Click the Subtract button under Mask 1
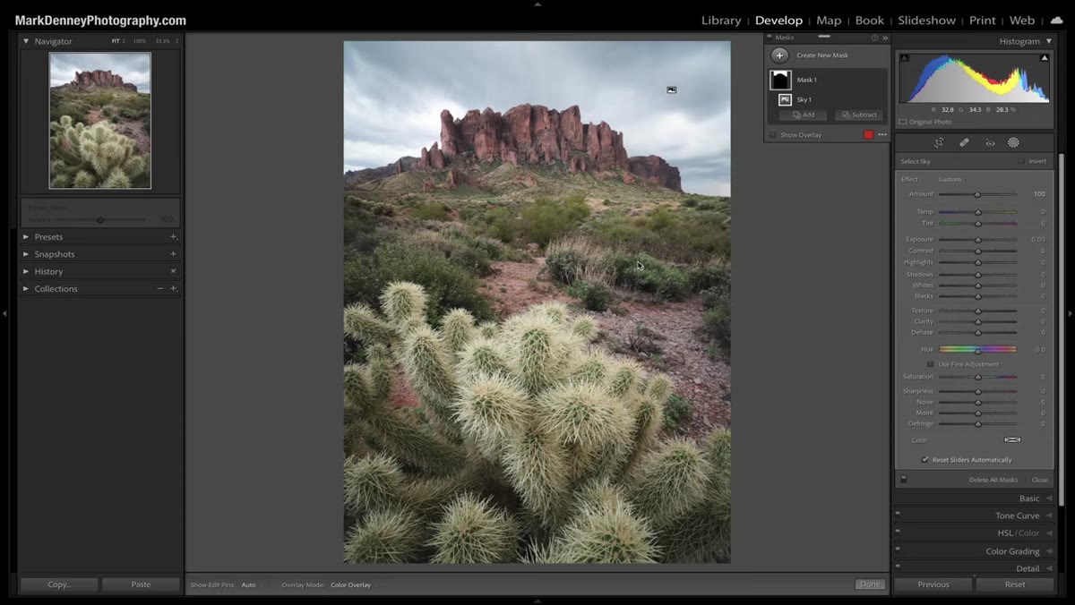 tap(859, 115)
